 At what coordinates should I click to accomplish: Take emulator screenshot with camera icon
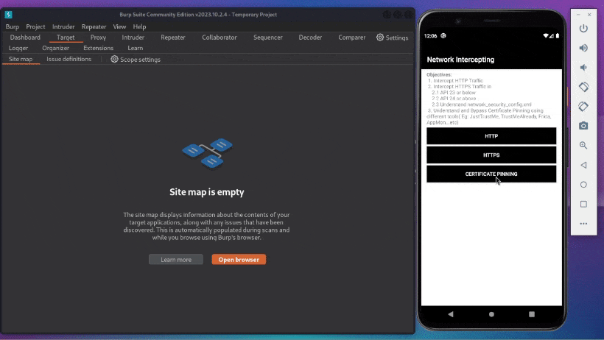click(x=583, y=126)
